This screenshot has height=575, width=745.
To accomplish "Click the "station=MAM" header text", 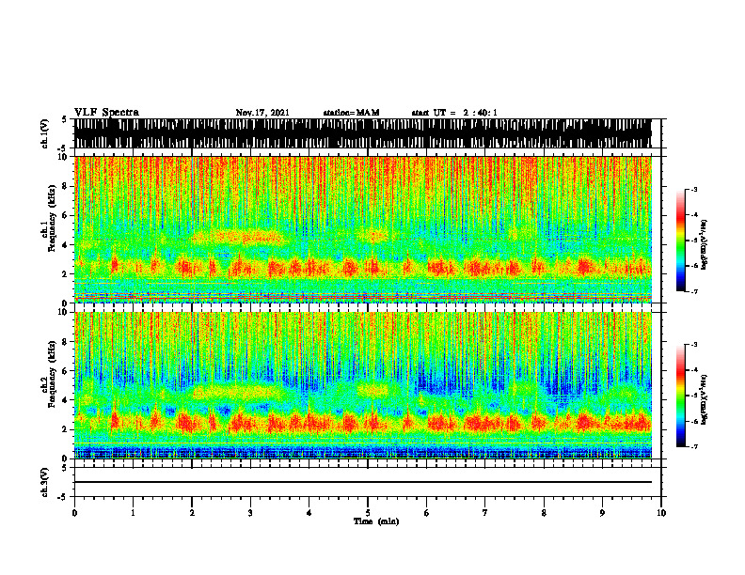I will [351, 113].
